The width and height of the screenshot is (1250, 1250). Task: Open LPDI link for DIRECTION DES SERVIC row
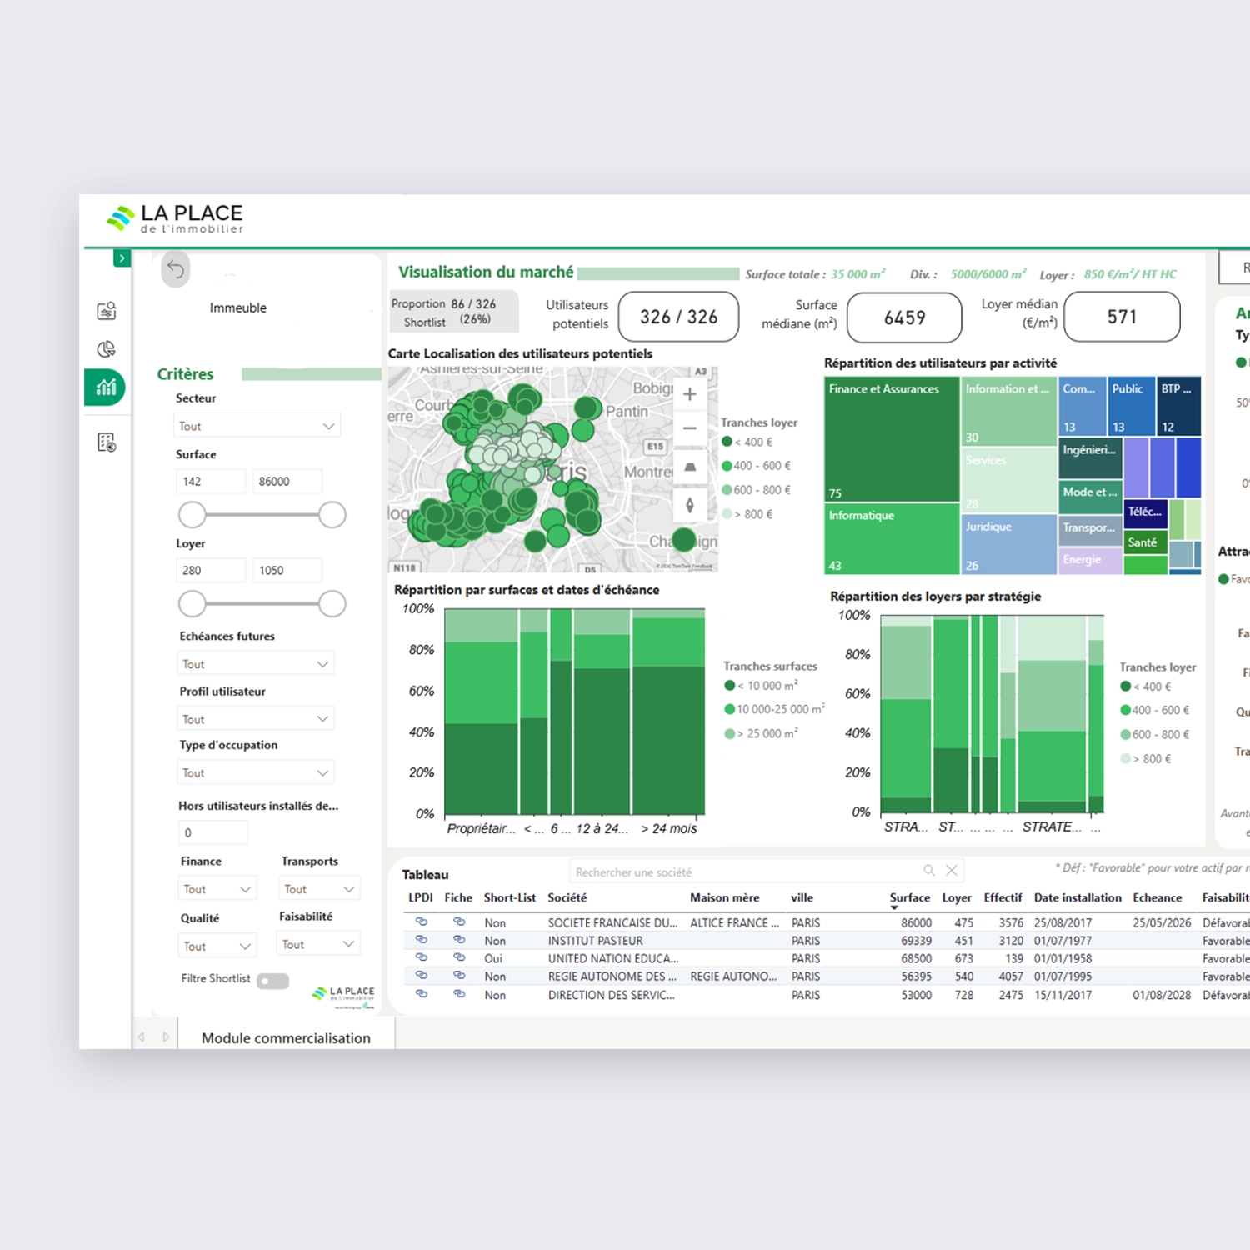[422, 994]
